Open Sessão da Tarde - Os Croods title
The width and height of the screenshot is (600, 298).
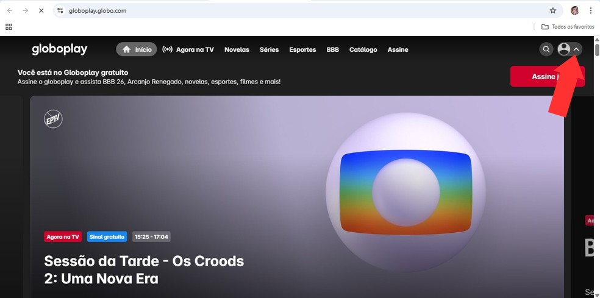pos(144,270)
